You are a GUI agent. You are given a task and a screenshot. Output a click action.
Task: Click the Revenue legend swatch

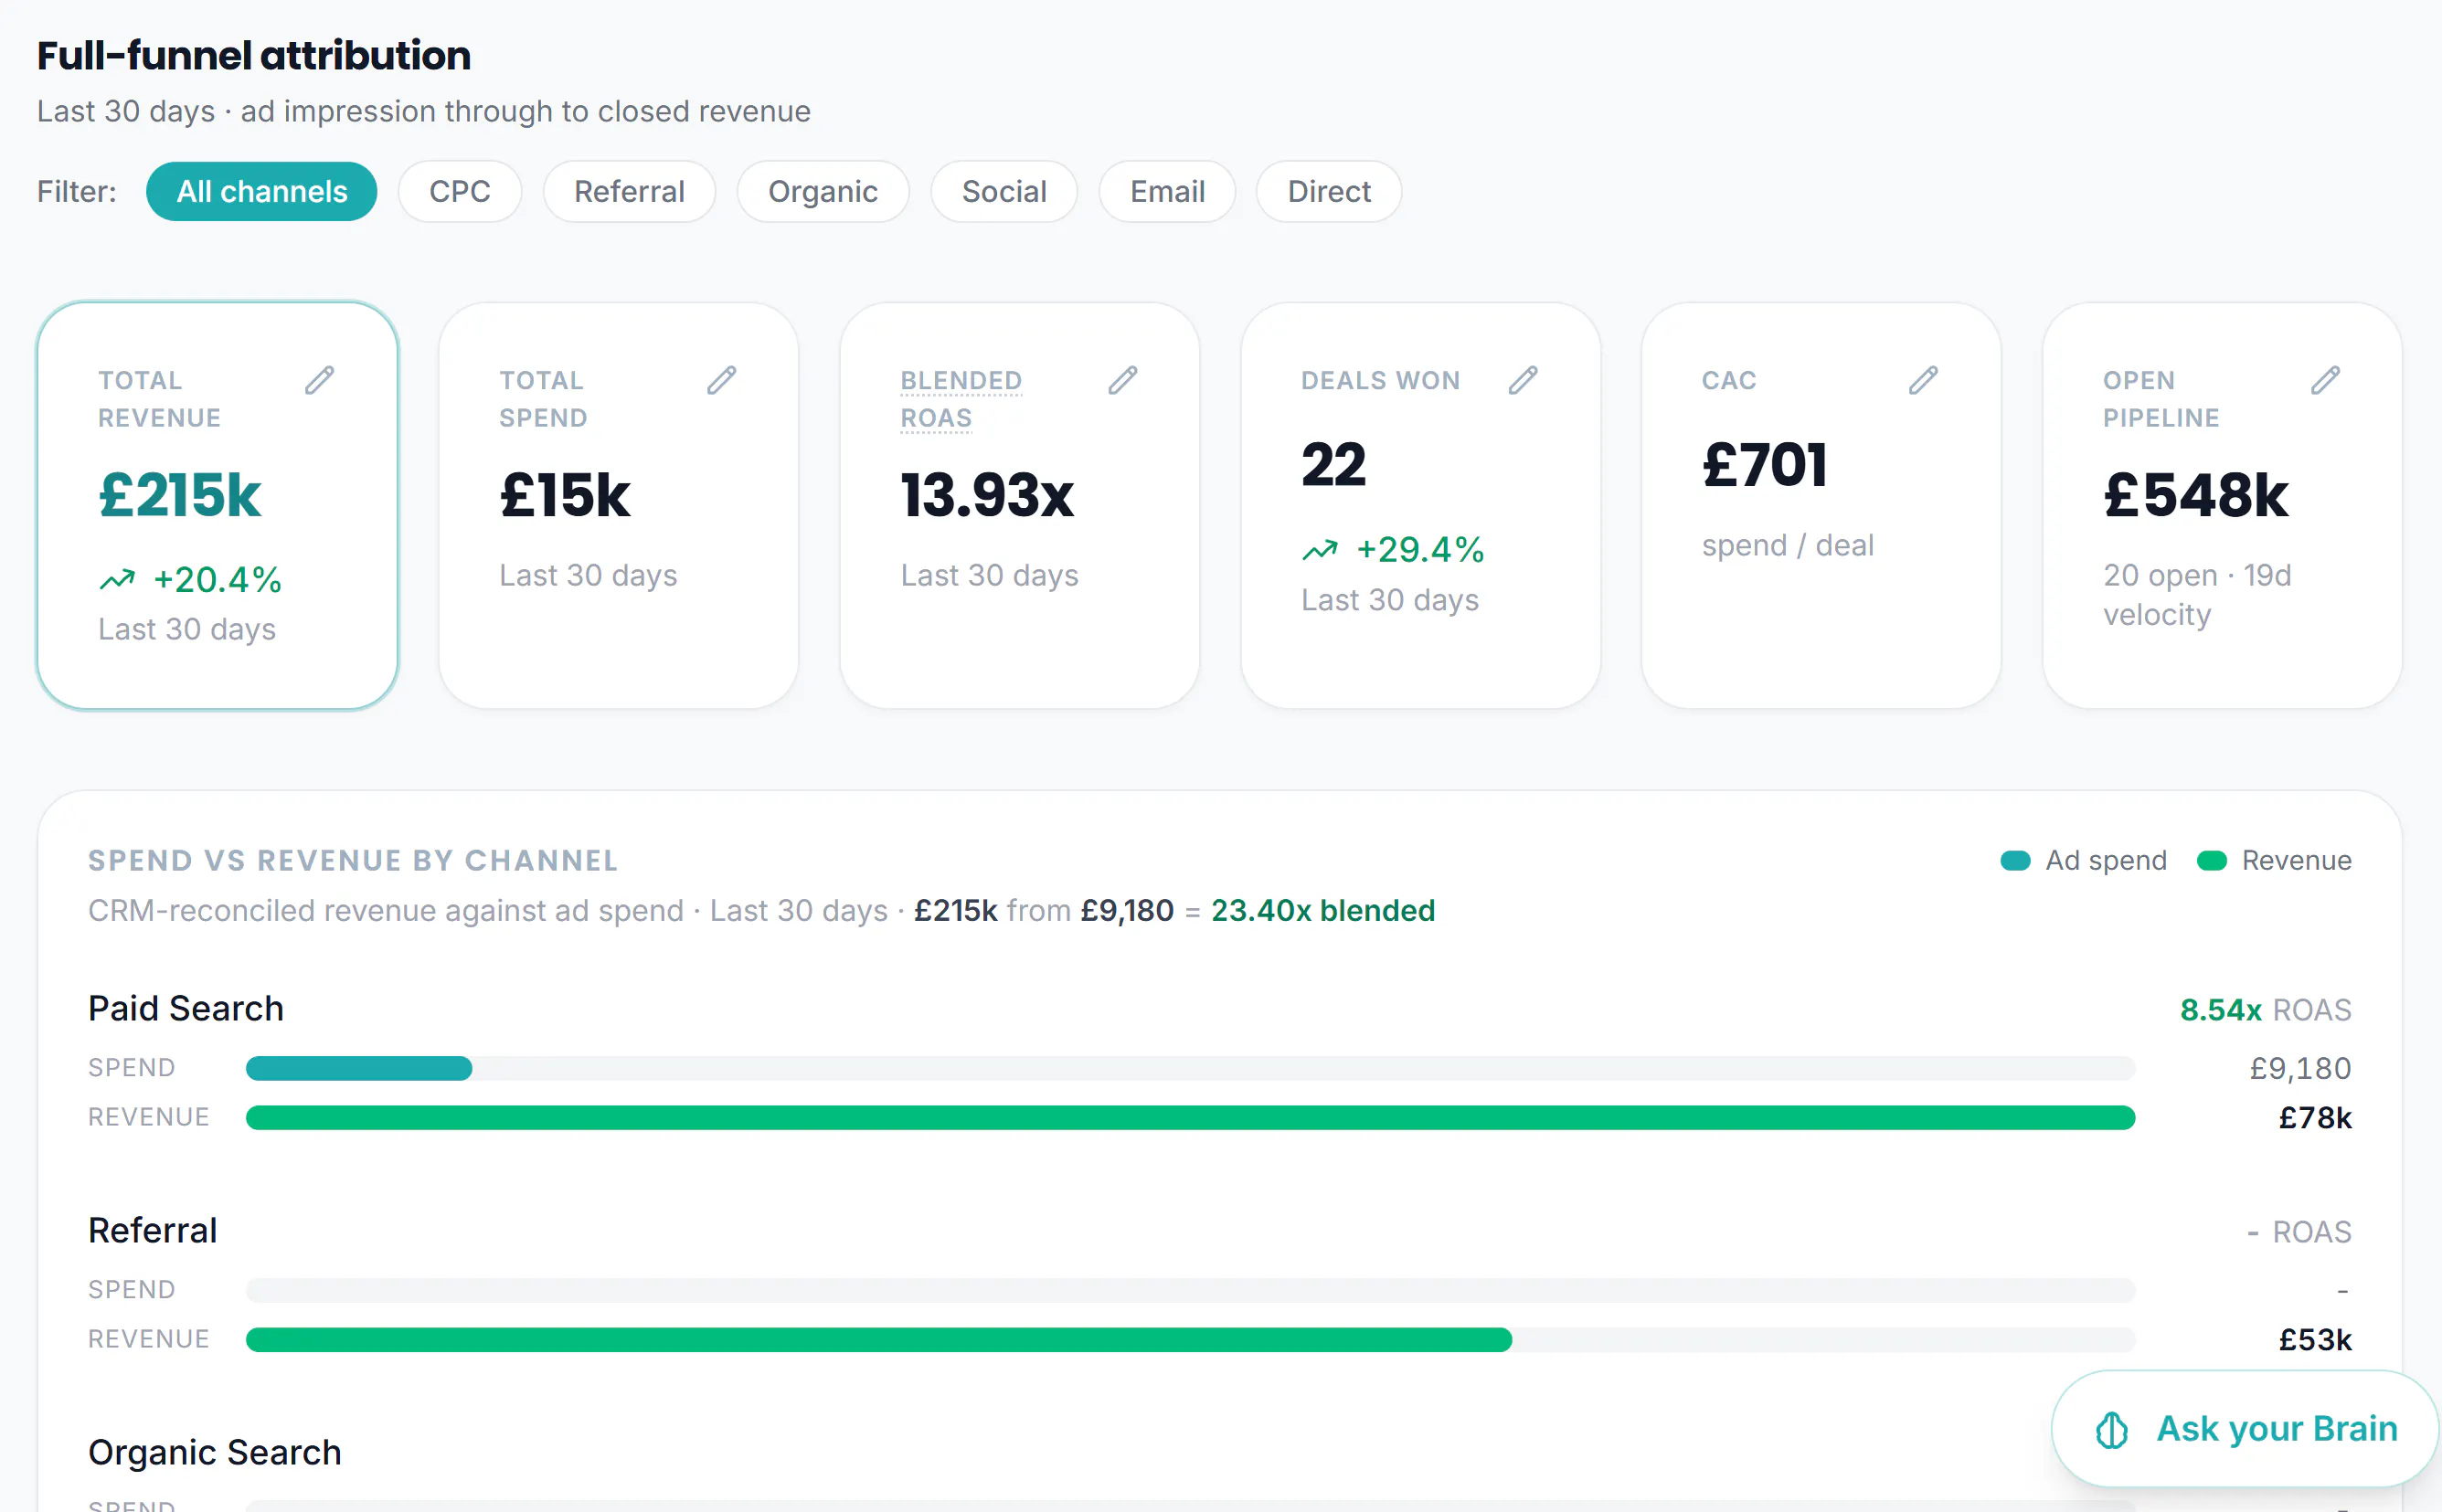pyautogui.click(x=2212, y=861)
